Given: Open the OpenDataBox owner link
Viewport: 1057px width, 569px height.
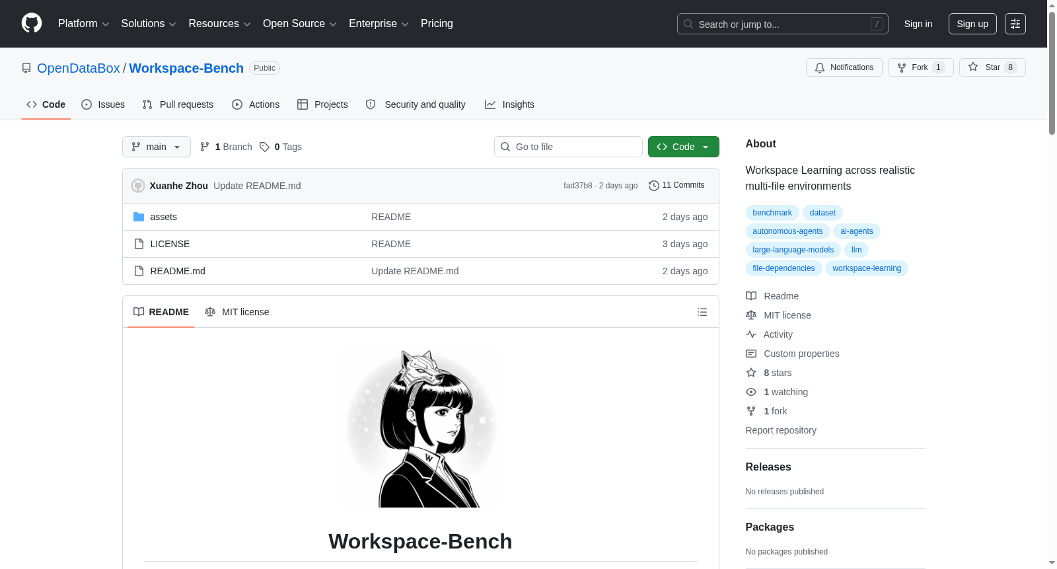Looking at the screenshot, I should point(79,68).
